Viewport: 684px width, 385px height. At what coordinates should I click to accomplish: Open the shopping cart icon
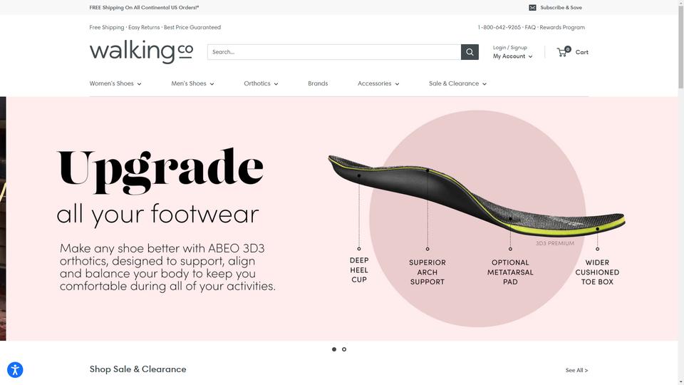[x=563, y=52]
